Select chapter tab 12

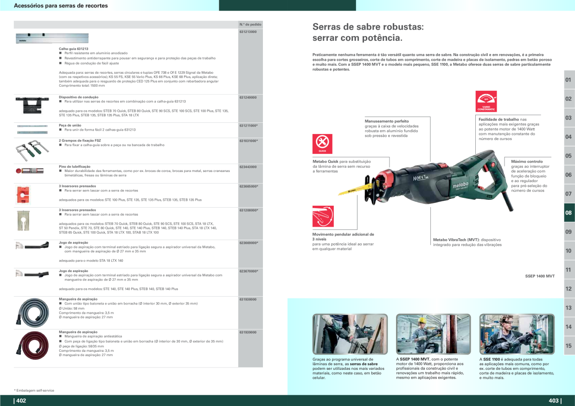click(x=569, y=289)
